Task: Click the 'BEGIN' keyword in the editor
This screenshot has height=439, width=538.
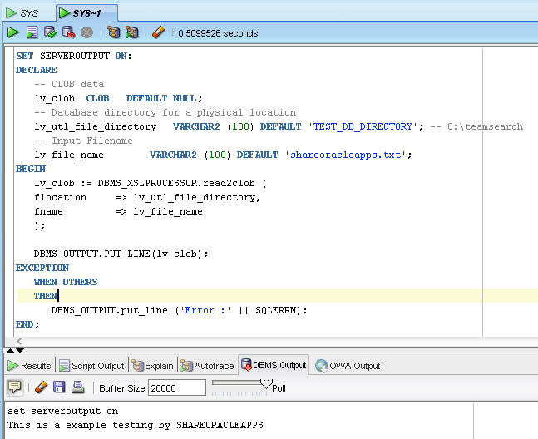Action: pyautogui.click(x=31, y=169)
